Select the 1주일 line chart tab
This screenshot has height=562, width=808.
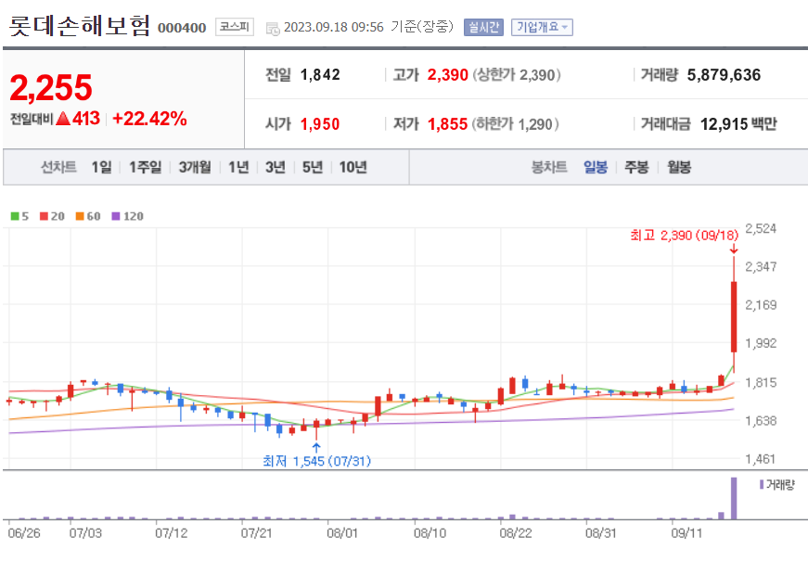[145, 167]
